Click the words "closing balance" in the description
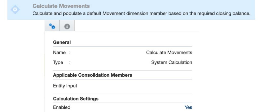This screenshot has height=112, width=262. pos(234,13)
